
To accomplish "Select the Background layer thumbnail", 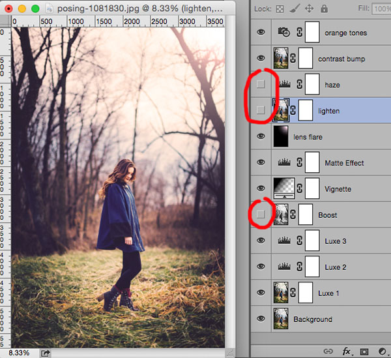I will [x=281, y=319].
